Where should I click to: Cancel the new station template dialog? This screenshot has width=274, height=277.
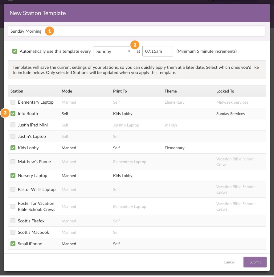tap(229, 262)
